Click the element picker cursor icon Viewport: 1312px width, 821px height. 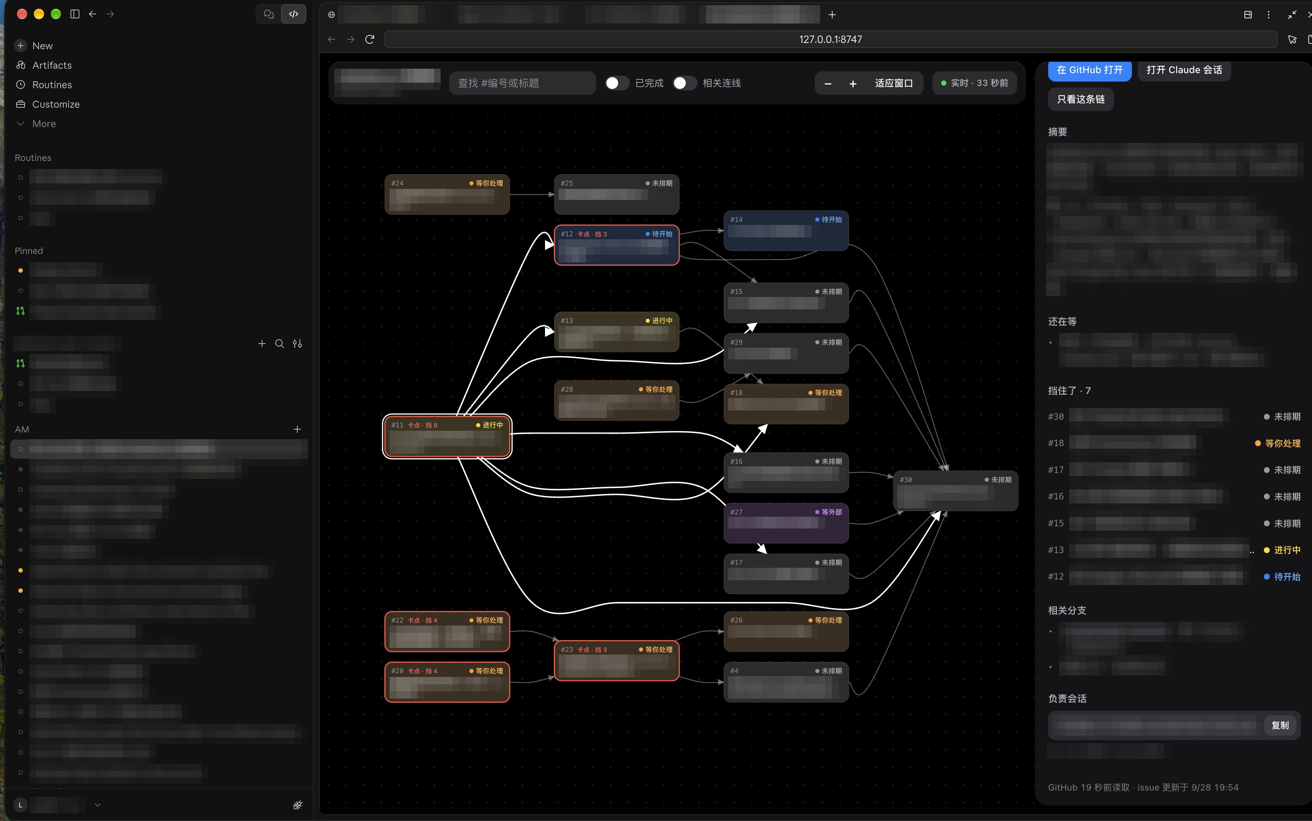(x=1293, y=39)
